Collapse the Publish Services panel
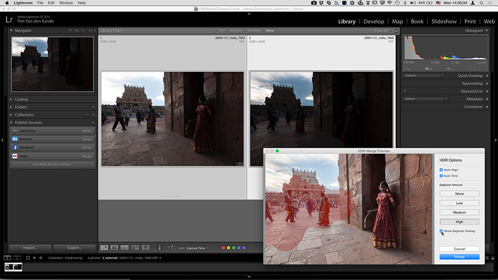The height and width of the screenshot is (280, 498). (11, 122)
